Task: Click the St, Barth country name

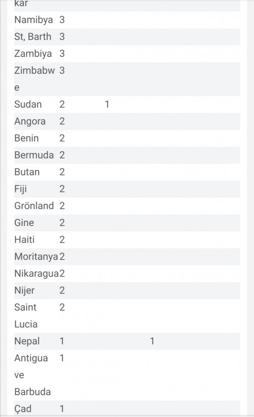Action: (x=33, y=37)
